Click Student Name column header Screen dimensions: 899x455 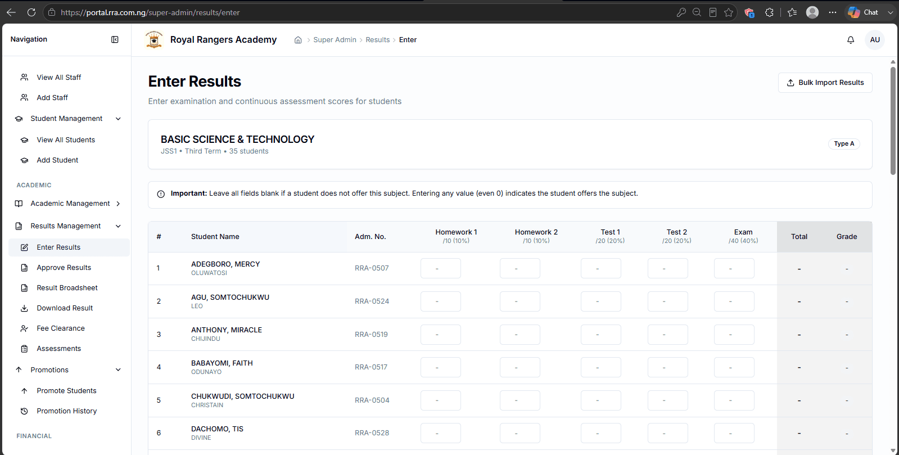click(215, 237)
